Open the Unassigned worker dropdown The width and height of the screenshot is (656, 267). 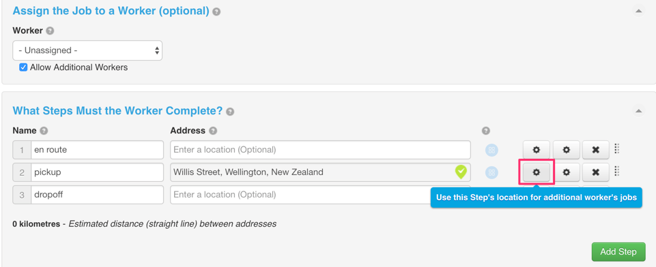pyautogui.click(x=87, y=50)
